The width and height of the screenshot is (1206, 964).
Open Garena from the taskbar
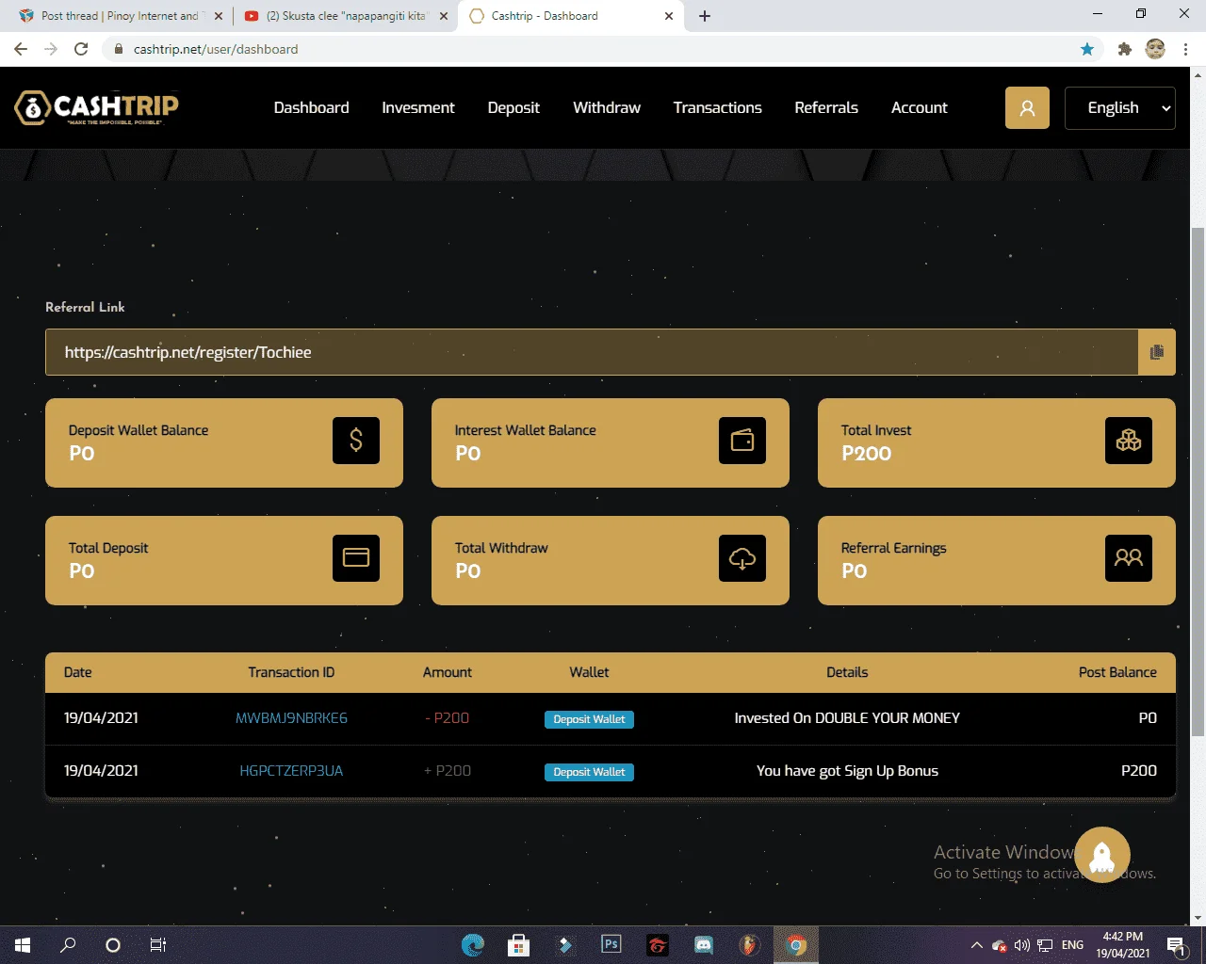658,945
